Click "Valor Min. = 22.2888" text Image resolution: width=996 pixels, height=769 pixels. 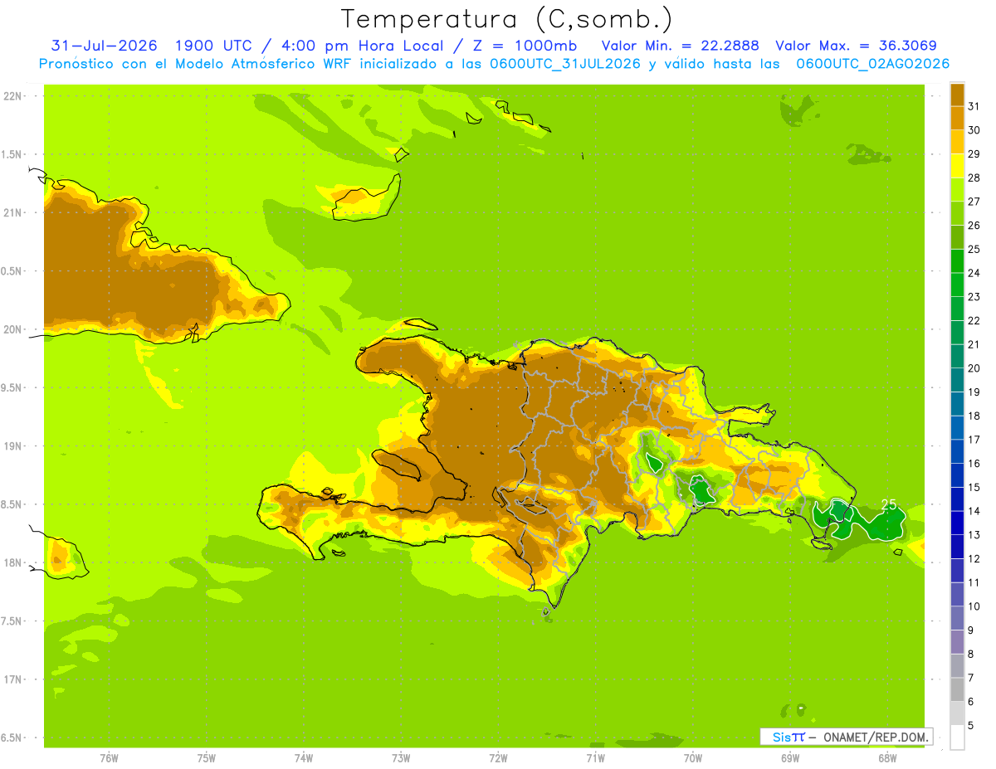(x=680, y=46)
